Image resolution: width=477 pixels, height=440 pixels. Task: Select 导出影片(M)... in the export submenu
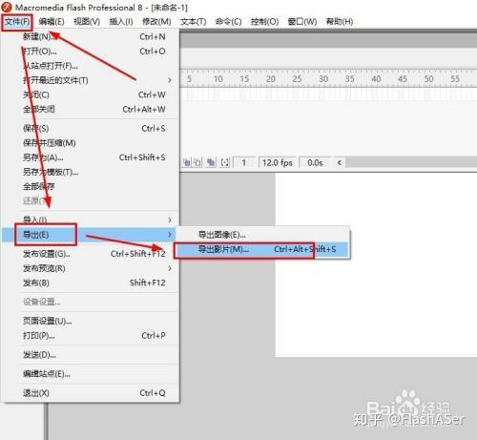tap(263, 249)
